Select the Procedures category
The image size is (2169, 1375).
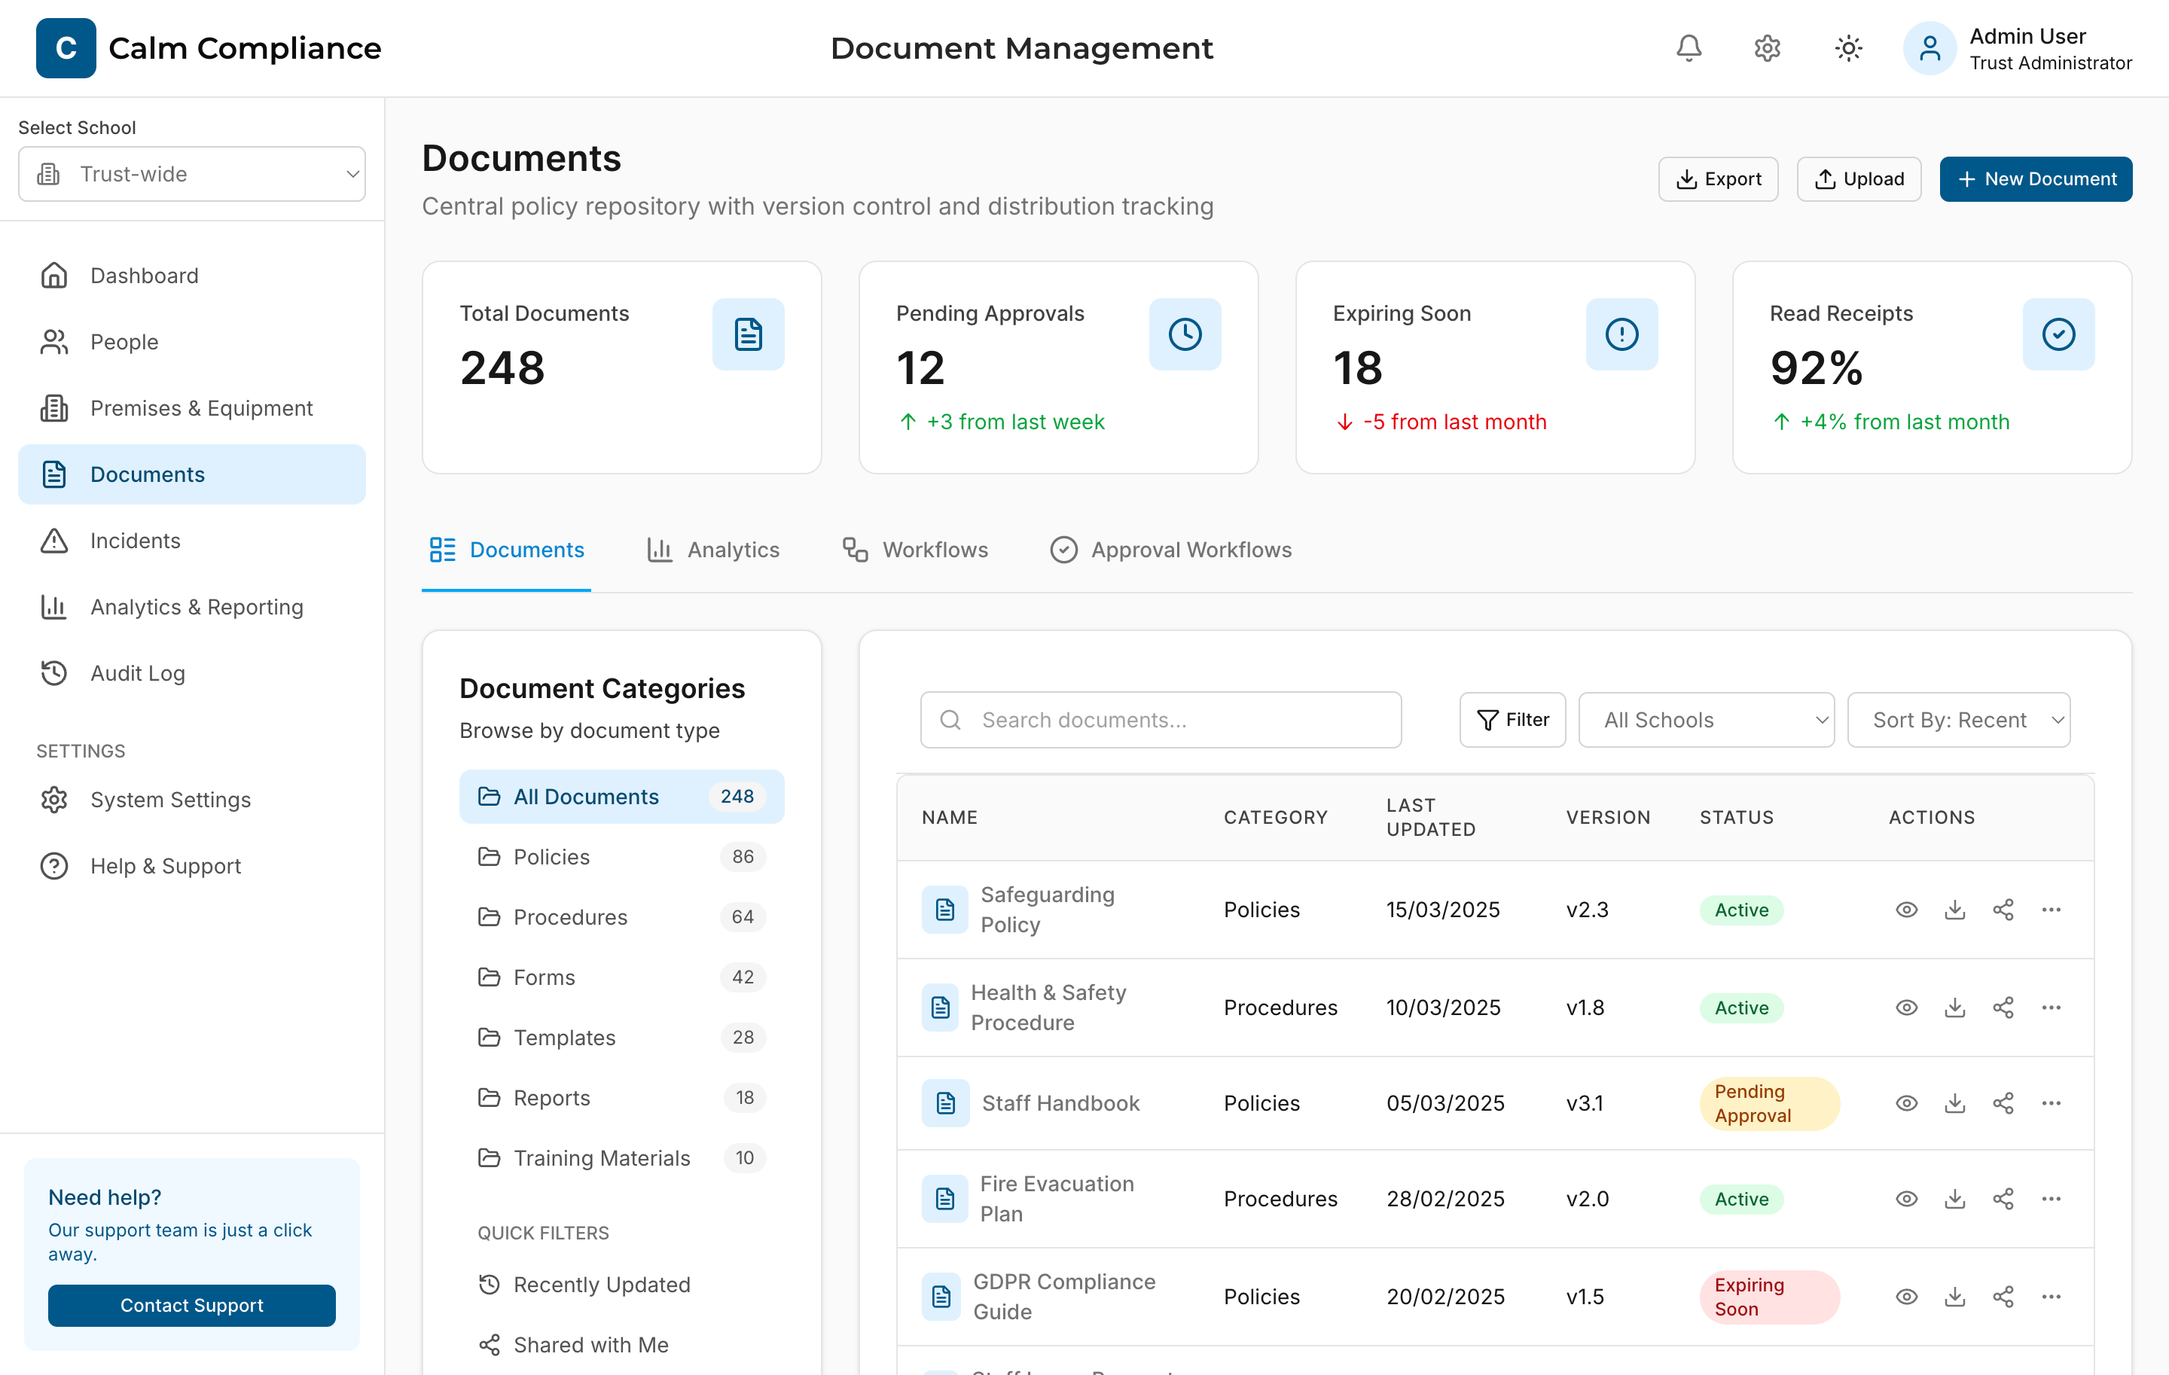point(621,916)
